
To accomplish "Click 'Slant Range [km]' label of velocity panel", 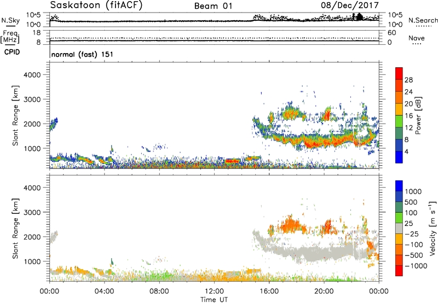I will tap(15, 229).
